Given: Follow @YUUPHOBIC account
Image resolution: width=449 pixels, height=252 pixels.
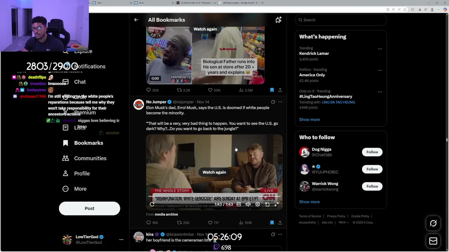Looking at the screenshot, I should (372, 169).
